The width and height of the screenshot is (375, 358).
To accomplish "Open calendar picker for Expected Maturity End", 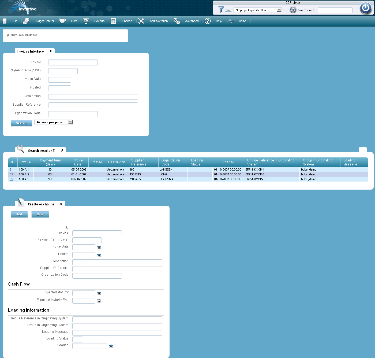I will (x=99, y=301).
